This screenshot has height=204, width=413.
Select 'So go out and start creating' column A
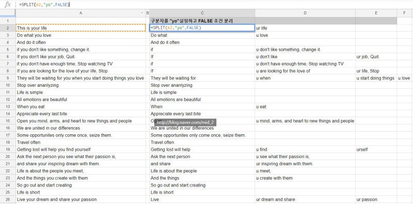[81, 185]
